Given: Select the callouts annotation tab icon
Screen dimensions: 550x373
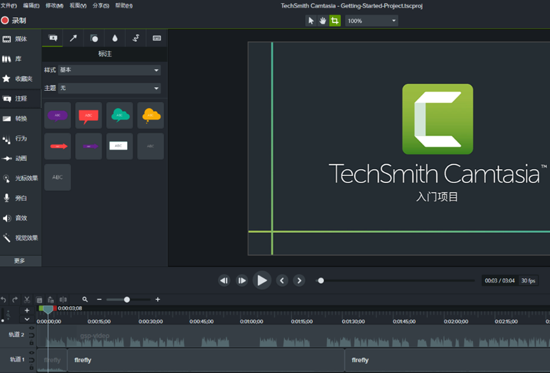Looking at the screenshot, I should pos(53,38).
